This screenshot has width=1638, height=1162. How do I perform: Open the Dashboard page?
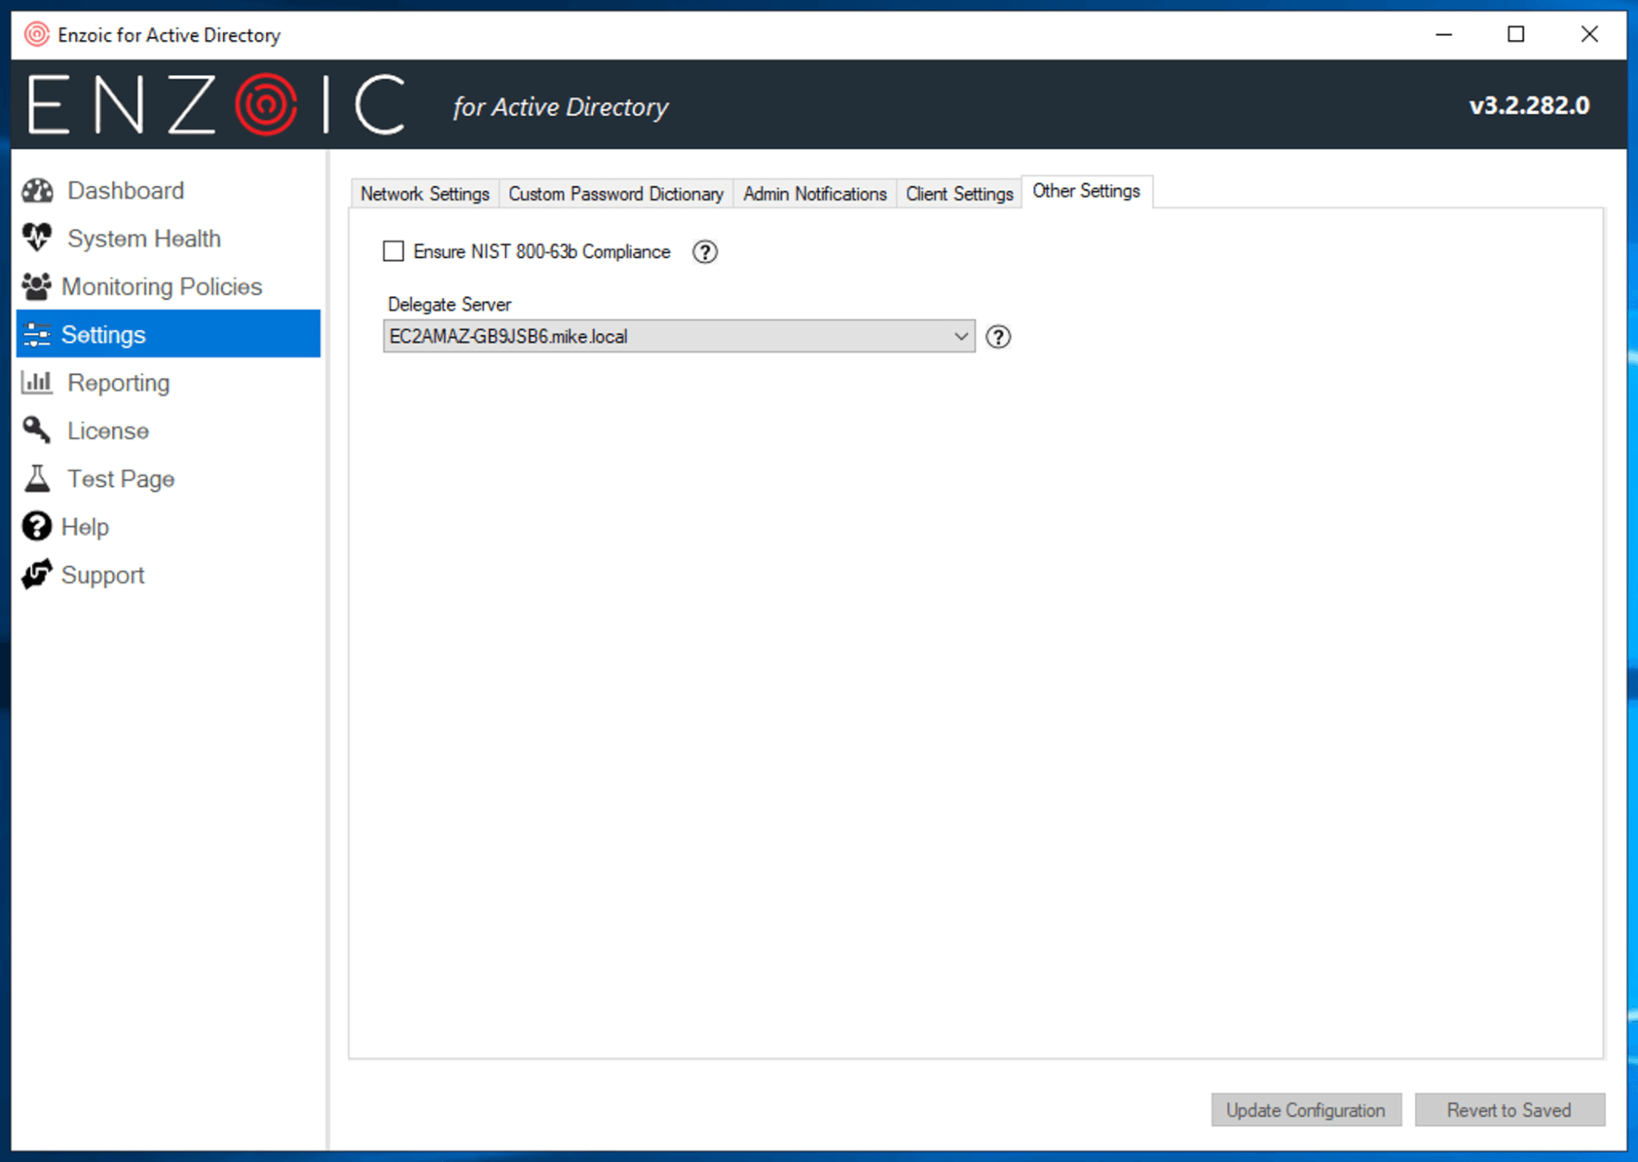click(169, 191)
